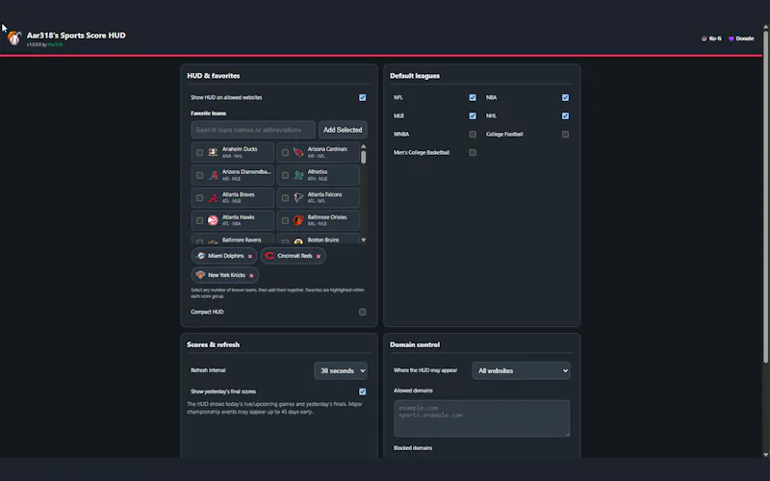
Task: Click the team list scrollbar thumb
Action: pos(364,157)
